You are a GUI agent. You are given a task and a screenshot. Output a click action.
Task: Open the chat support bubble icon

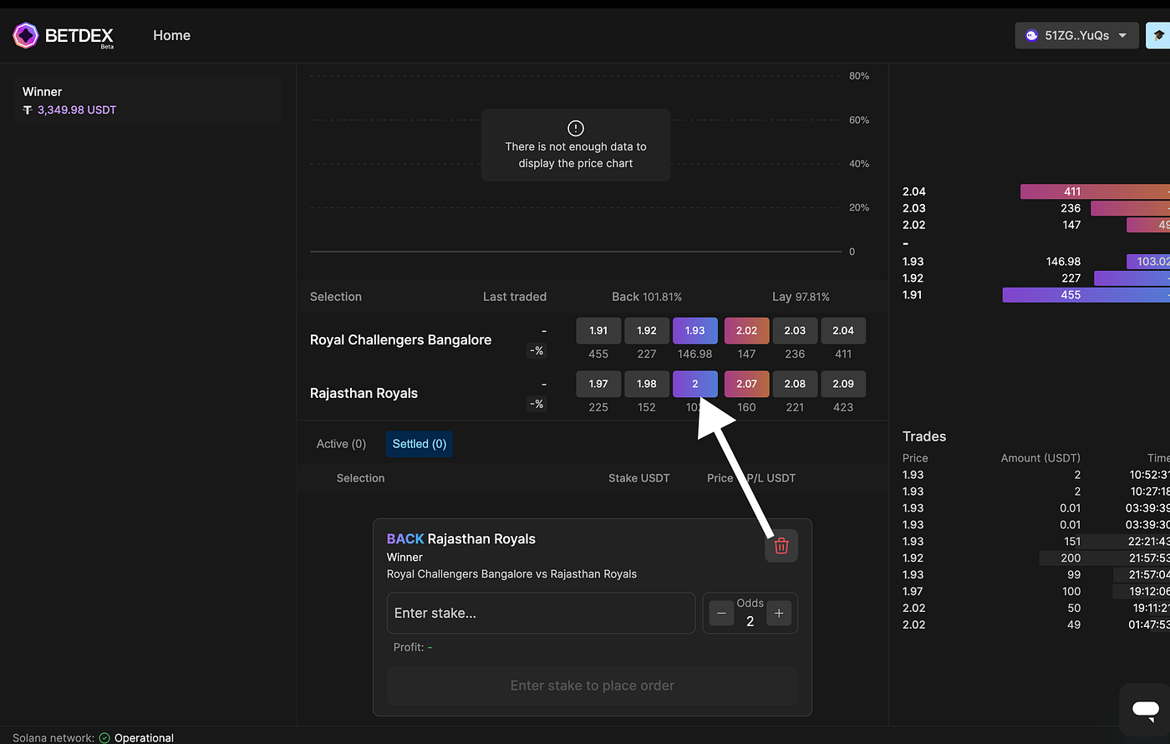point(1144,708)
